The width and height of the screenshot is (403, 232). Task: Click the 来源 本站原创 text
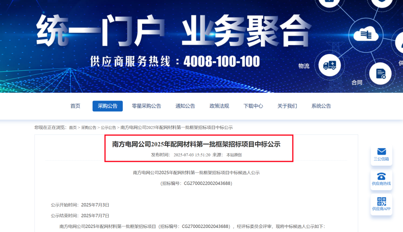[227, 155]
